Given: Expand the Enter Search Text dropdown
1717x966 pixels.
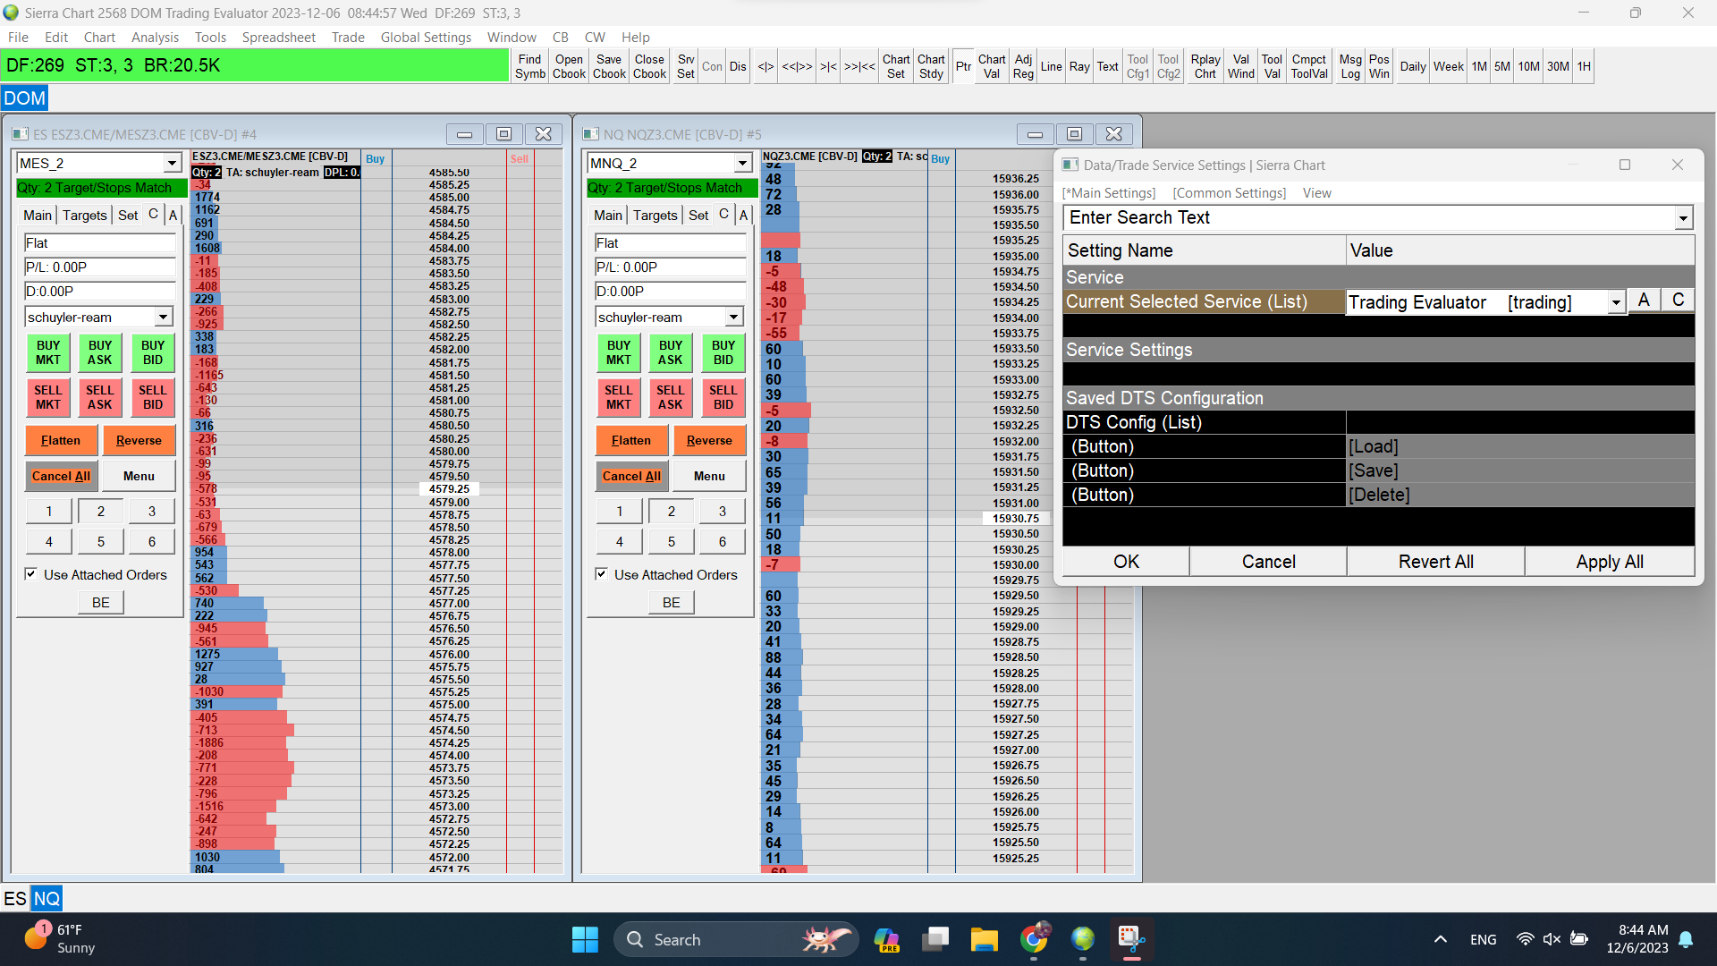Looking at the screenshot, I should [1683, 218].
